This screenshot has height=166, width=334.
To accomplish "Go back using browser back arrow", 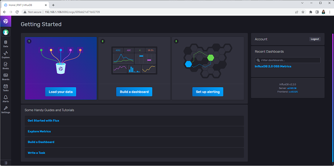I will point(4,12).
